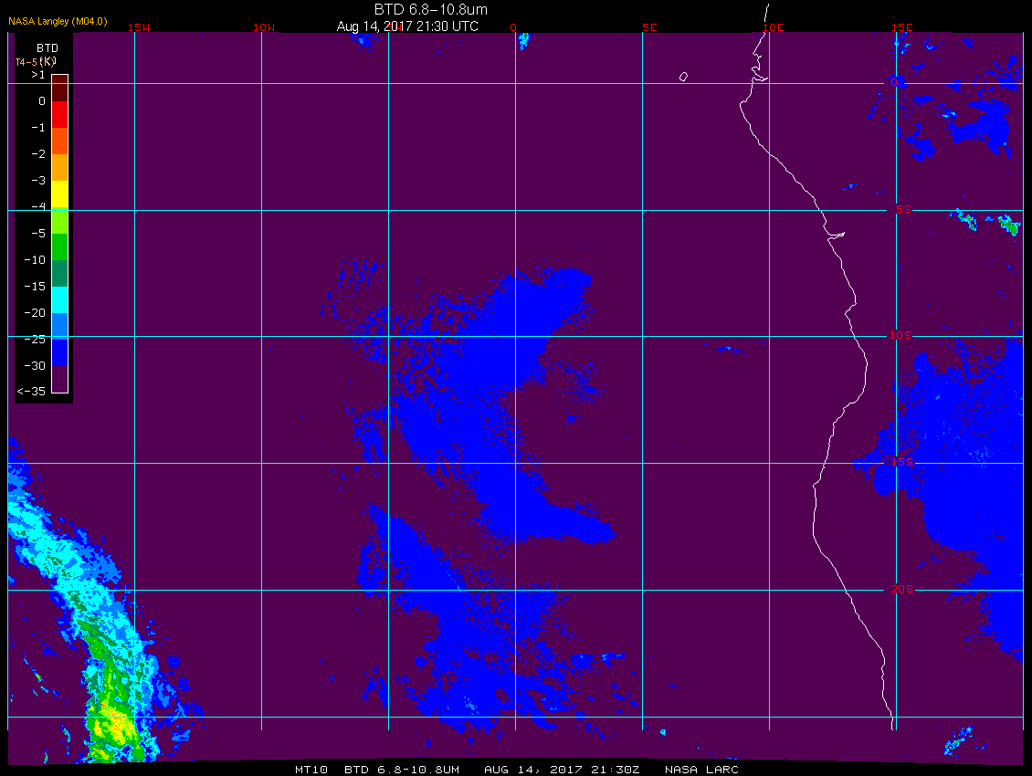This screenshot has height=776, width=1032.
Task: Click the ">1" legend value
Action: pos(38,75)
